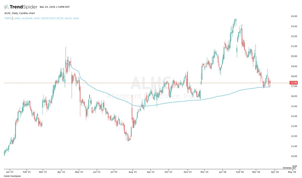This screenshot has width=302, height=178.
Task: Click the Mar '26 date axis label
Action: click(256, 172)
